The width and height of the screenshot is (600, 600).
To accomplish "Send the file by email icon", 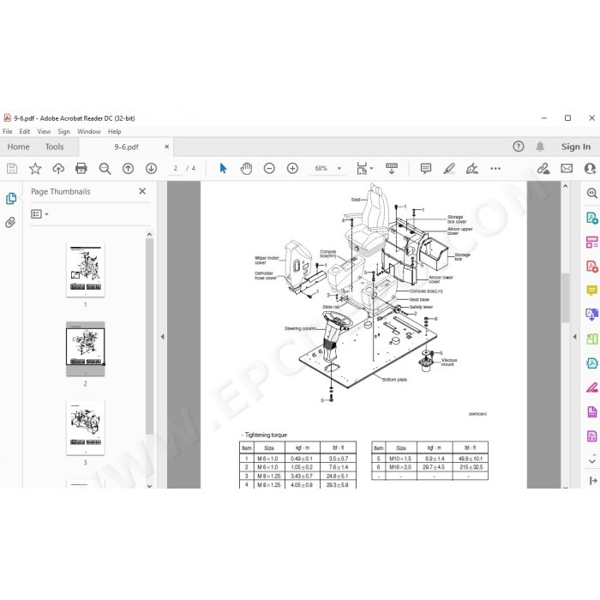I will pos(567,168).
